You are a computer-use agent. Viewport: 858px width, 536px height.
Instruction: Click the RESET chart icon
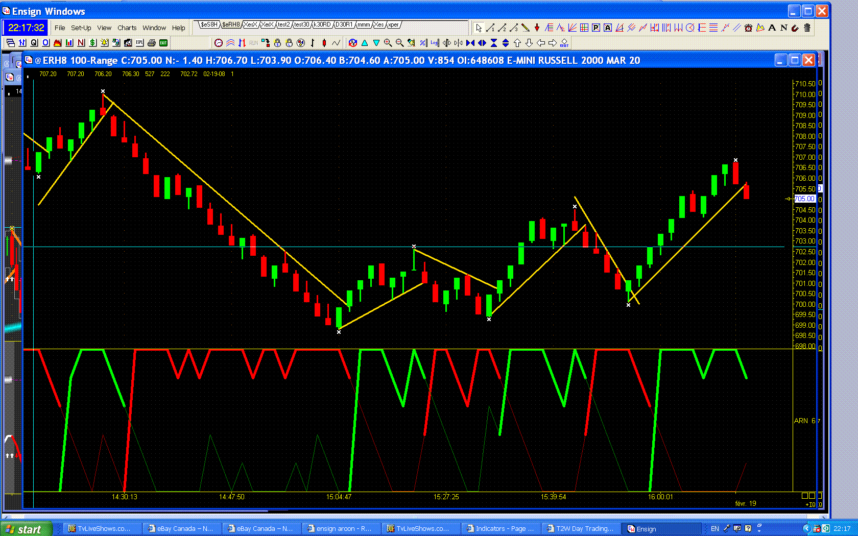(x=564, y=43)
